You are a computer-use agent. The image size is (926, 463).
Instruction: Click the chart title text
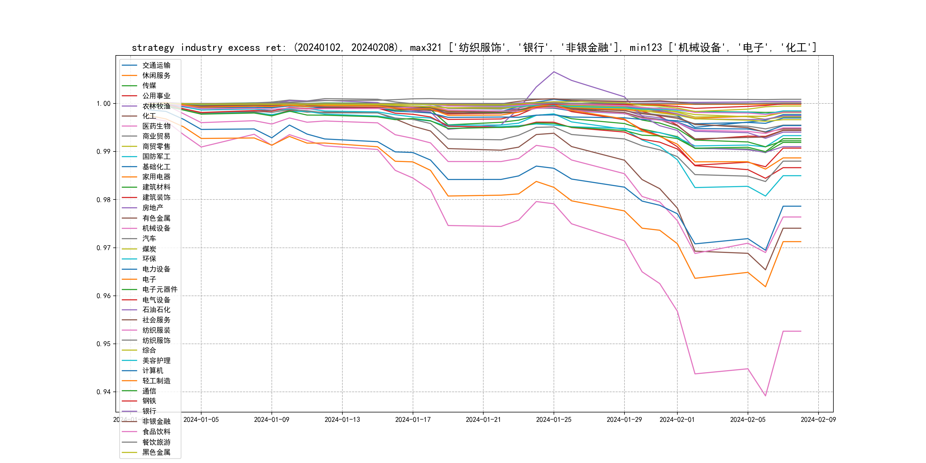(474, 47)
